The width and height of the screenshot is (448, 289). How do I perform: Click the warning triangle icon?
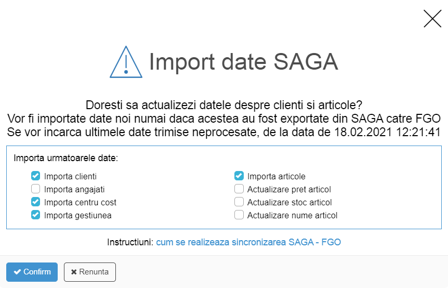126,62
